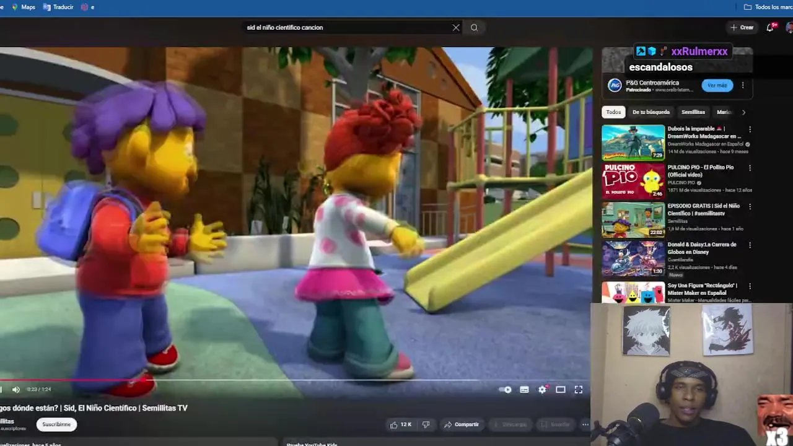Click the Crear button
793x446 pixels.
coord(742,27)
